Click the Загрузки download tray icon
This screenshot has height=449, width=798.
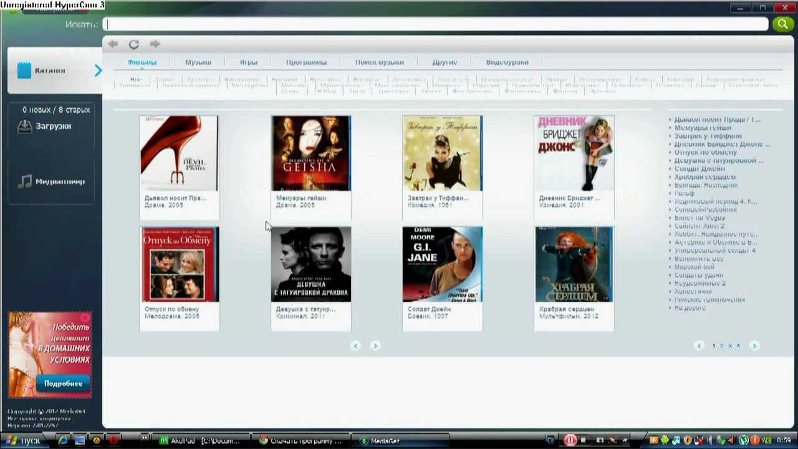pos(25,126)
